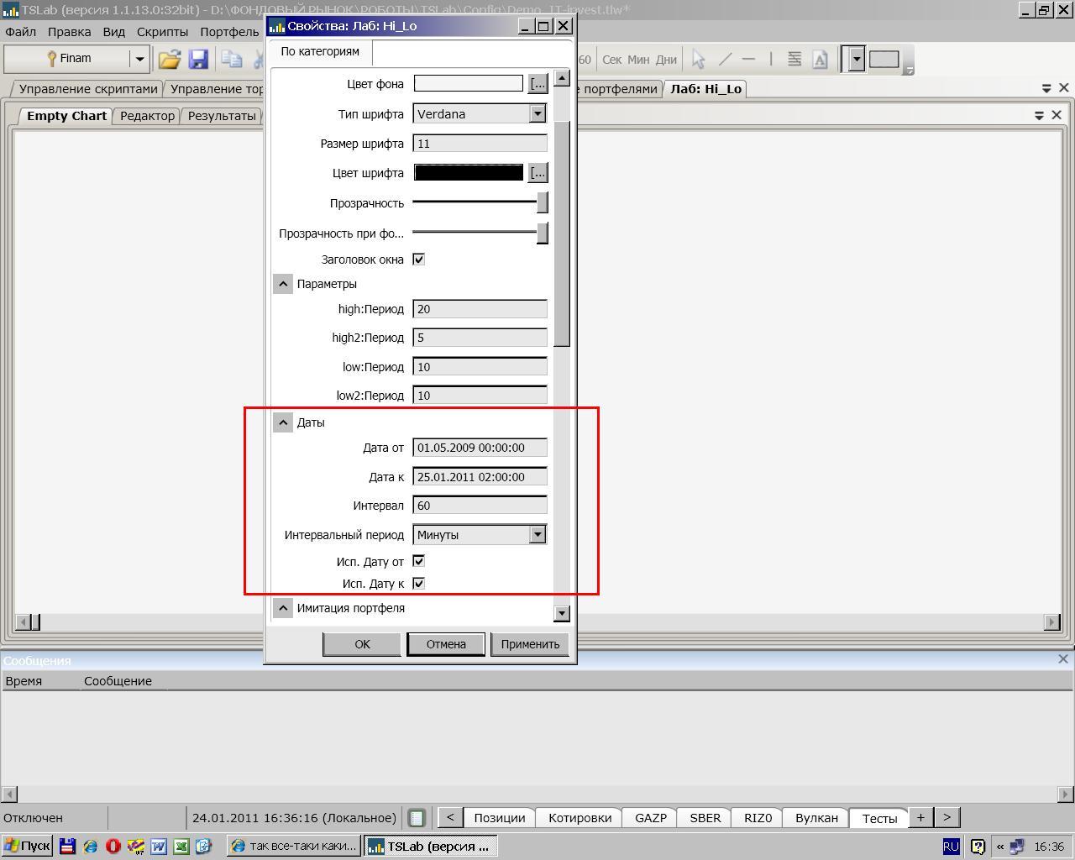Screen dimensions: 1075x860
Task: Select the text annotation tool
Action: [821, 59]
